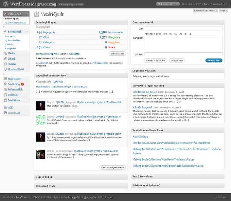Open the Andy Skelton news link
Screen dimensions: 231x201
tap(140, 137)
